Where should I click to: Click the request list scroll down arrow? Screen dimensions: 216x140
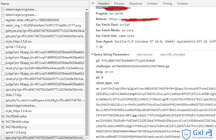(x=87, y=138)
